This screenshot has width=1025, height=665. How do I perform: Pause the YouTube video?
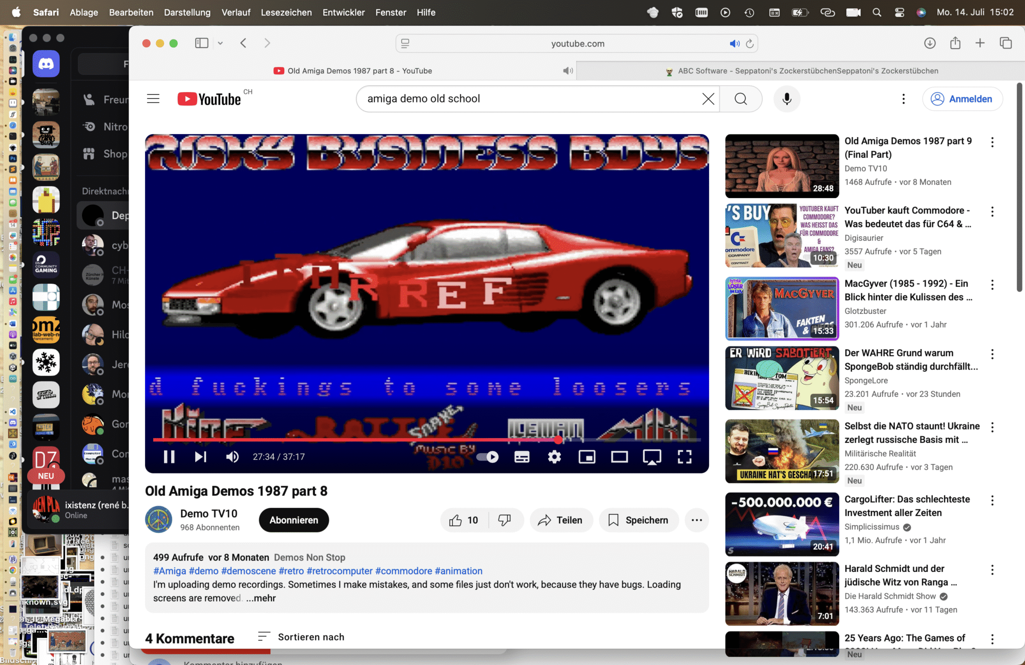pos(169,456)
